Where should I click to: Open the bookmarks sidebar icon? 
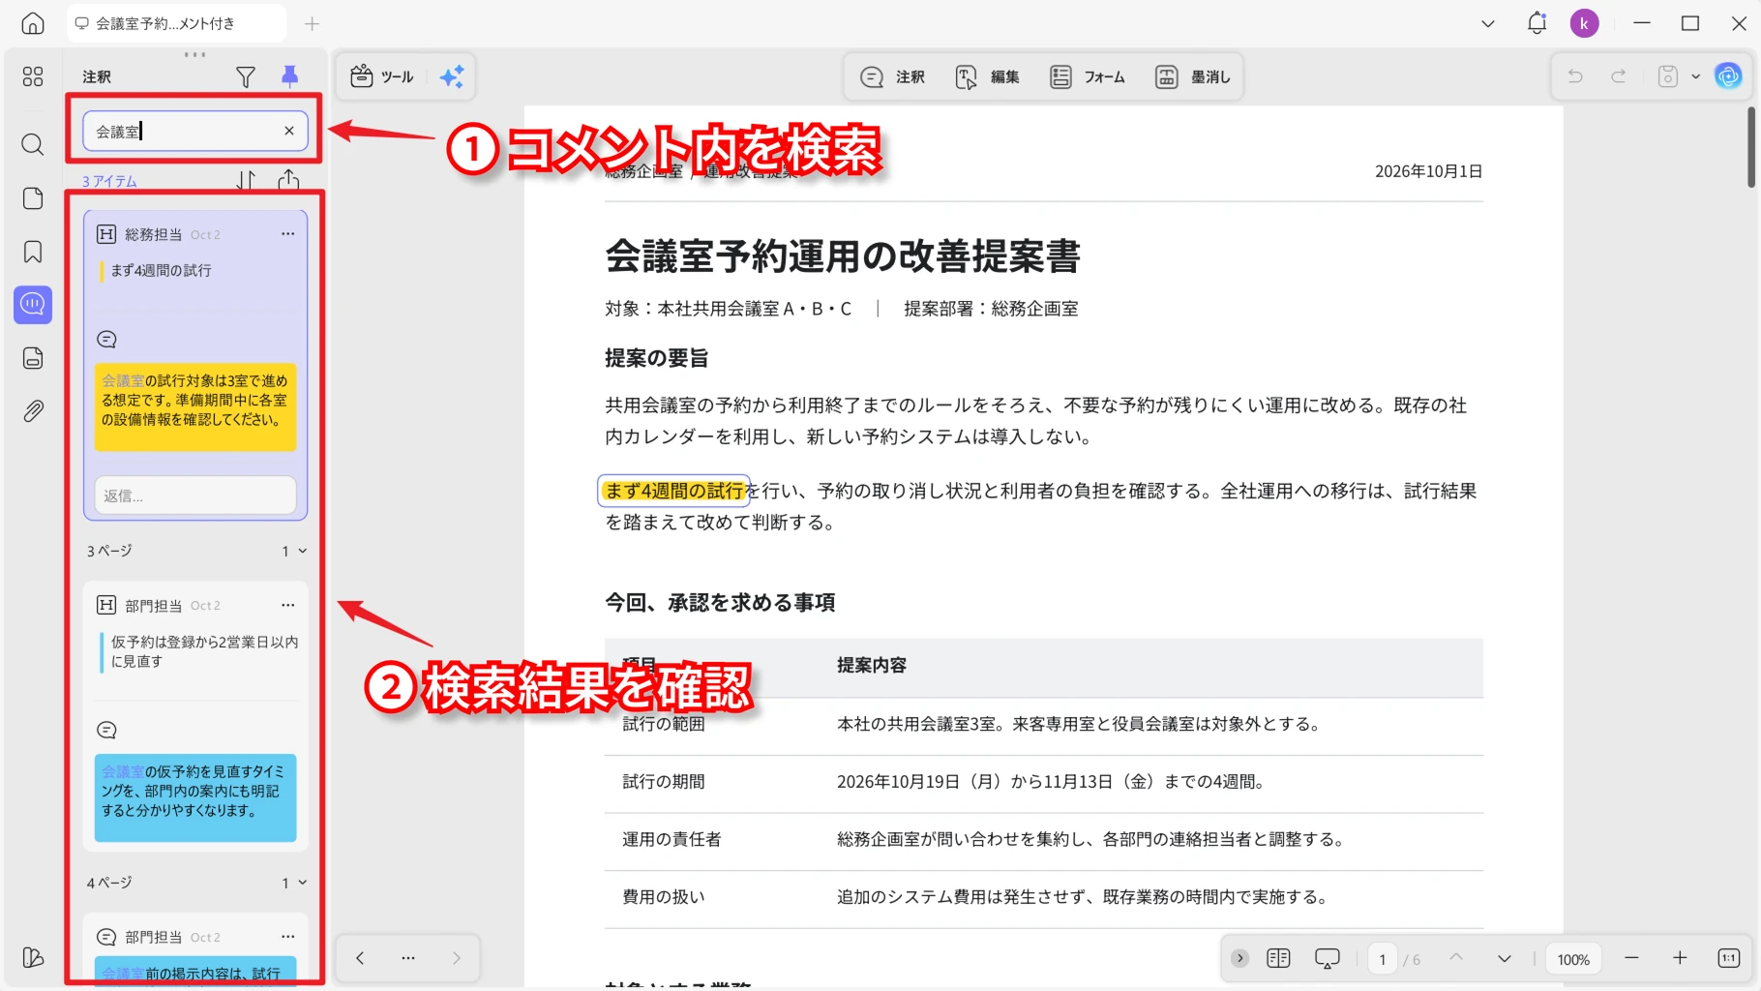point(33,252)
